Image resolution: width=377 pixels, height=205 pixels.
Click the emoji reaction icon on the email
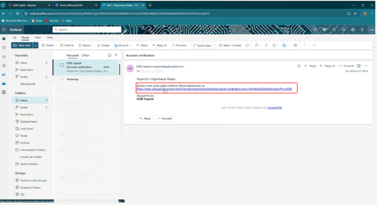pyautogui.click(x=299, y=66)
